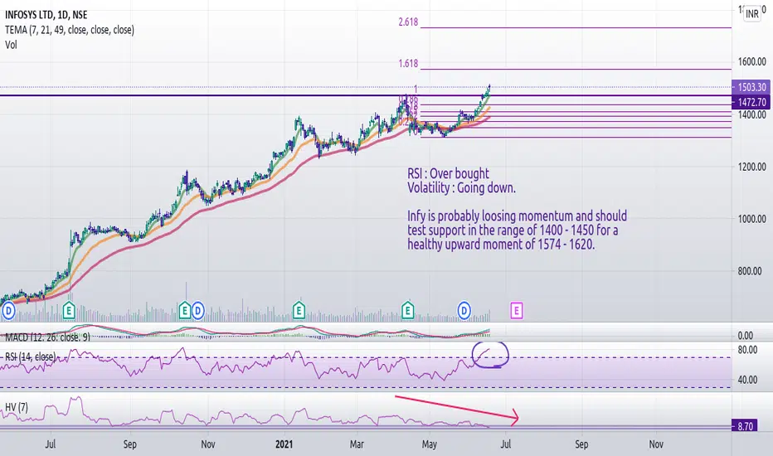Click the 8.70 HV value label
773x456 pixels.
coord(745,426)
